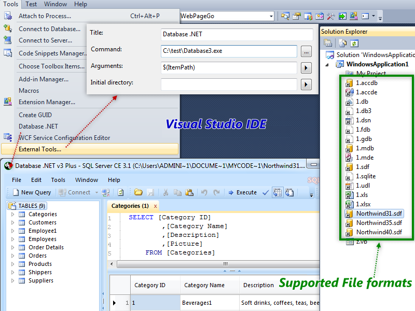Click the Arguments arrow button

pyautogui.click(x=306, y=68)
